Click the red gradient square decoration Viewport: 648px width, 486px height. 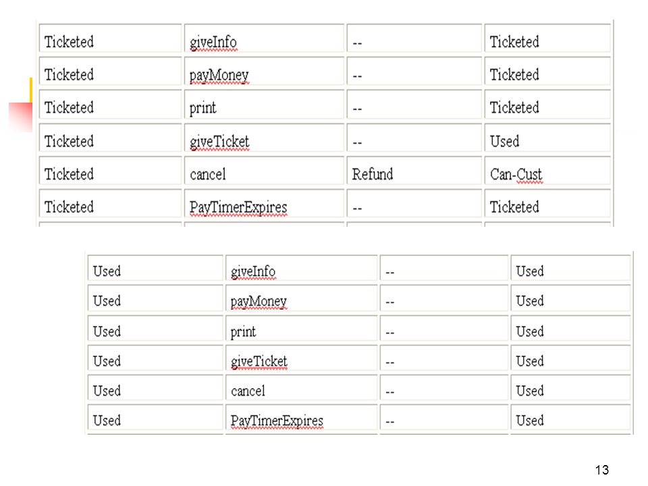pyautogui.click(x=21, y=117)
